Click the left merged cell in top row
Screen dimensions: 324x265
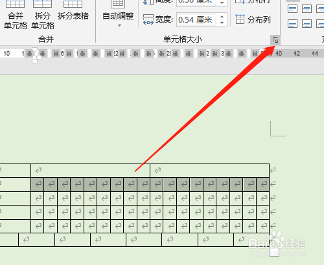tap(90, 171)
